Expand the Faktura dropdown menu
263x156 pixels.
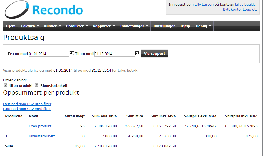30,26
